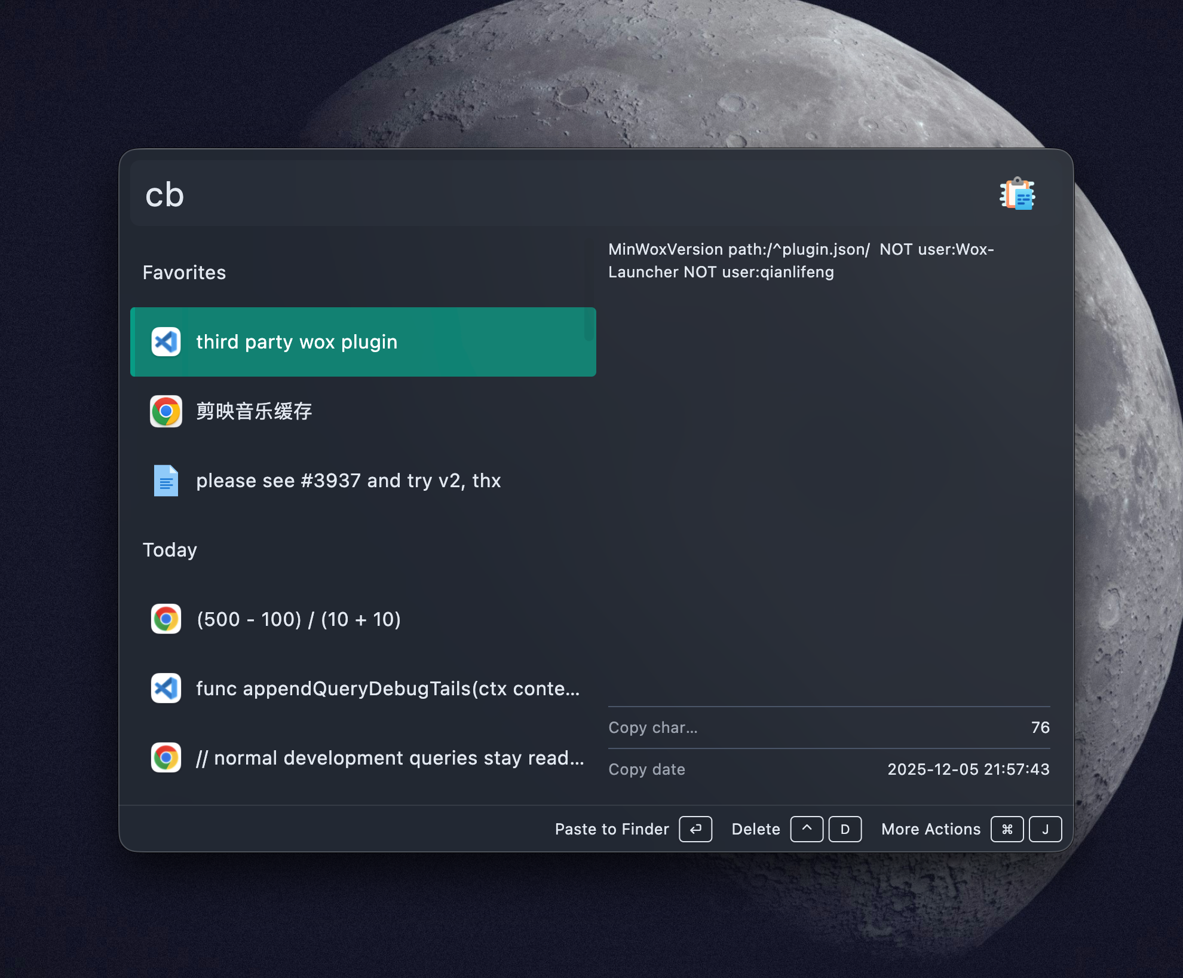Click Chrome icon beside 剪映音乐缓存
Viewport: 1183px width, 978px height.
click(166, 411)
